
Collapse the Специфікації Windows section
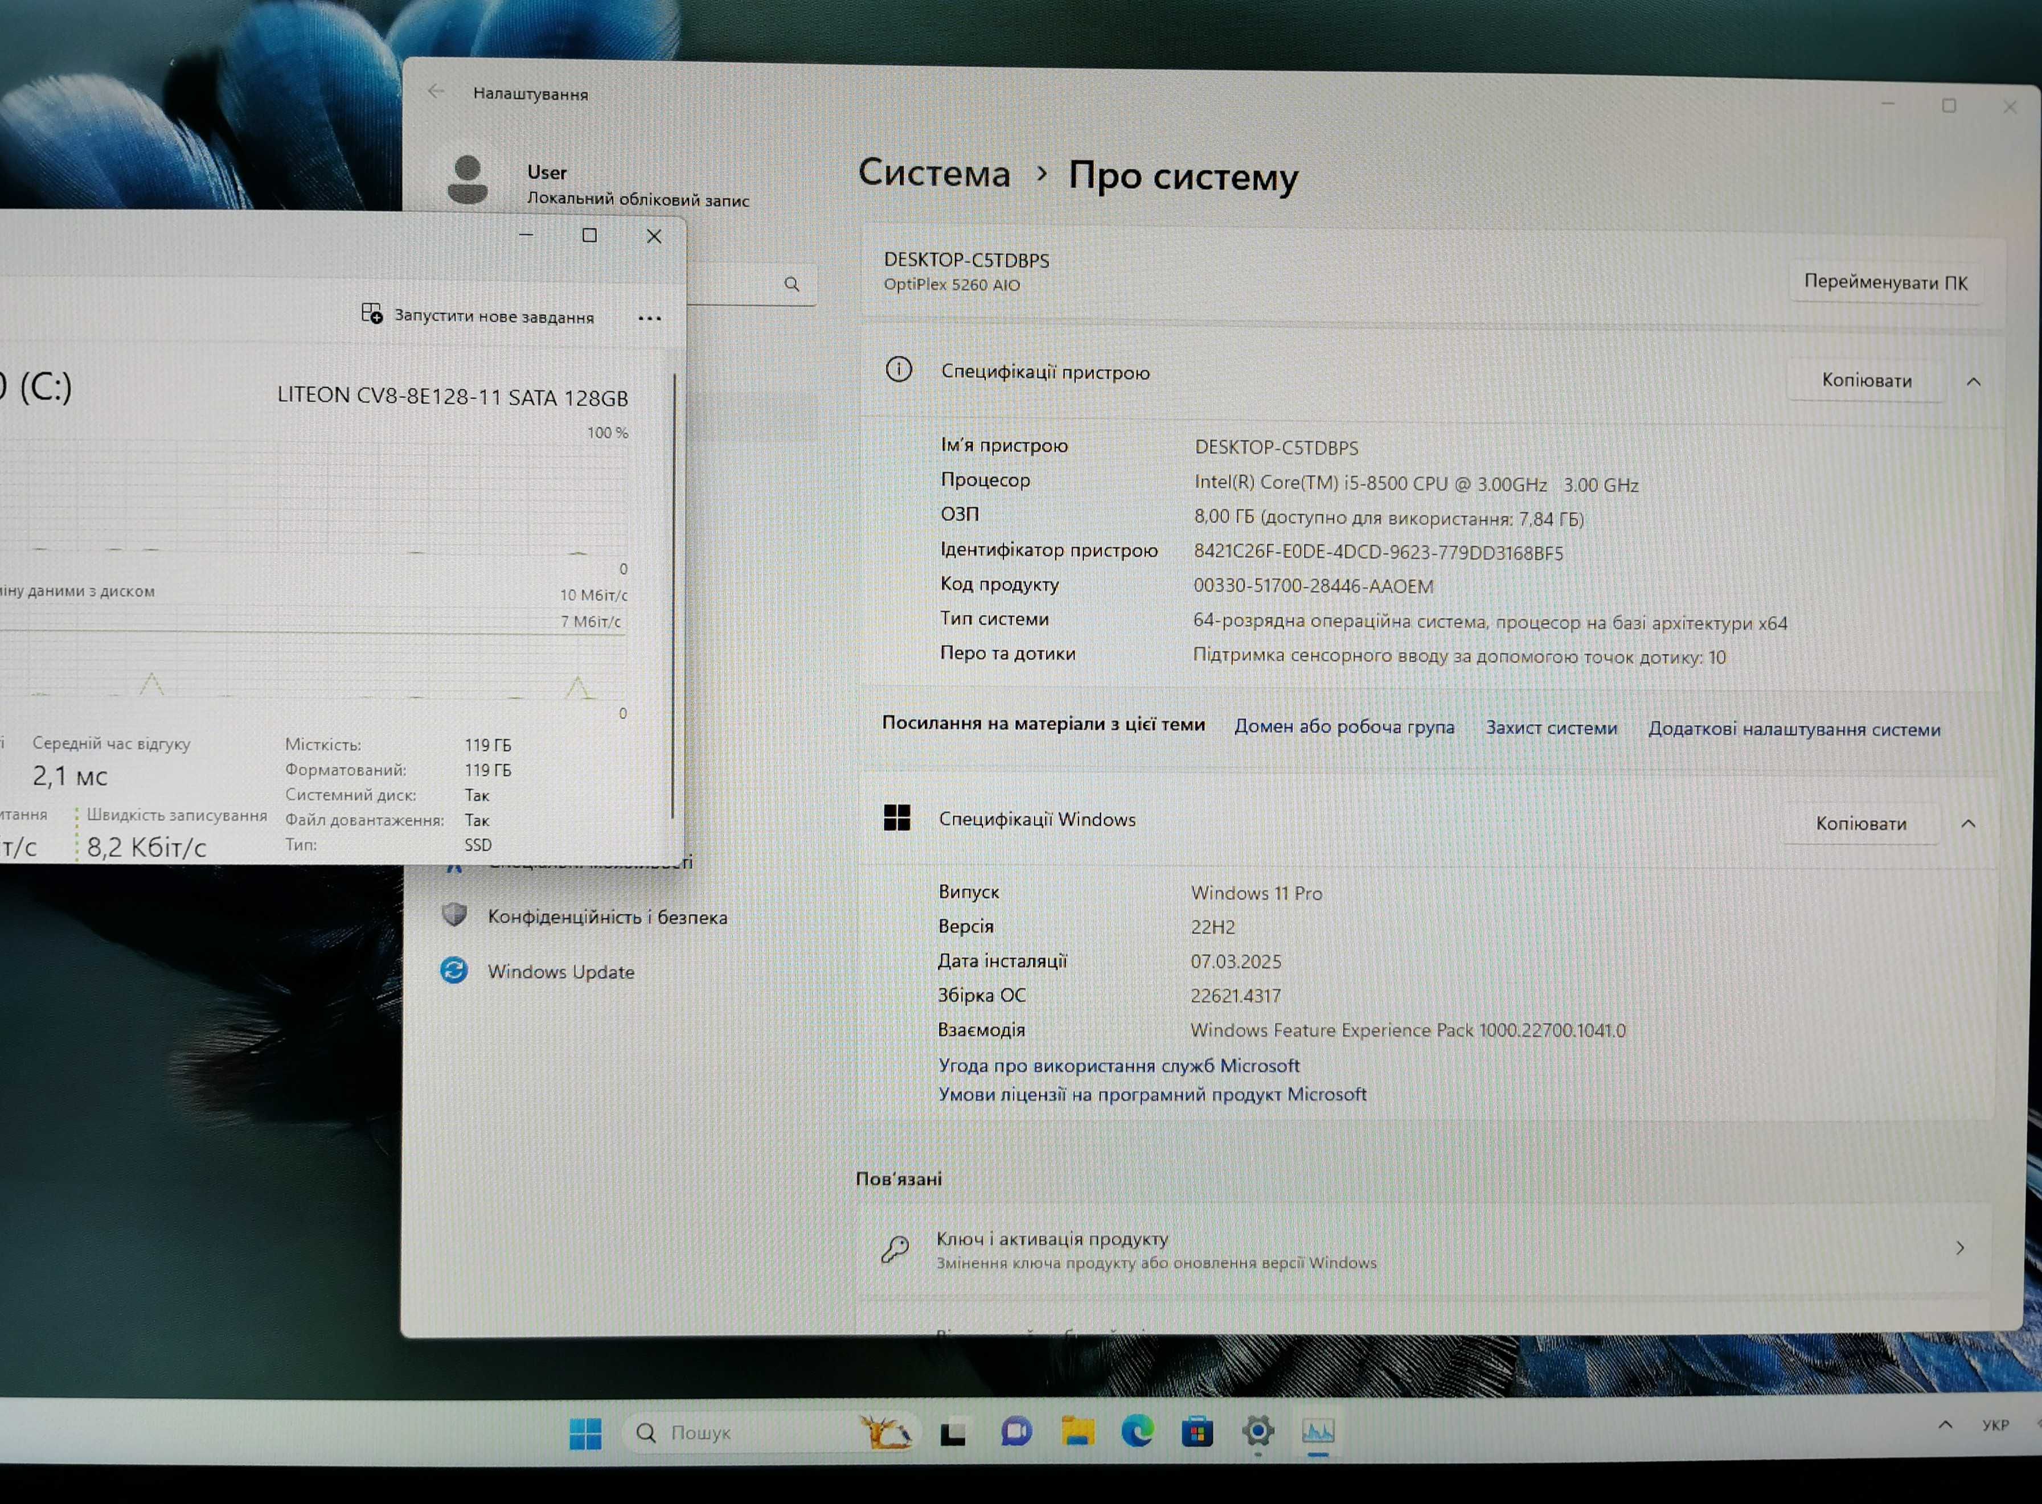coord(1967,823)
